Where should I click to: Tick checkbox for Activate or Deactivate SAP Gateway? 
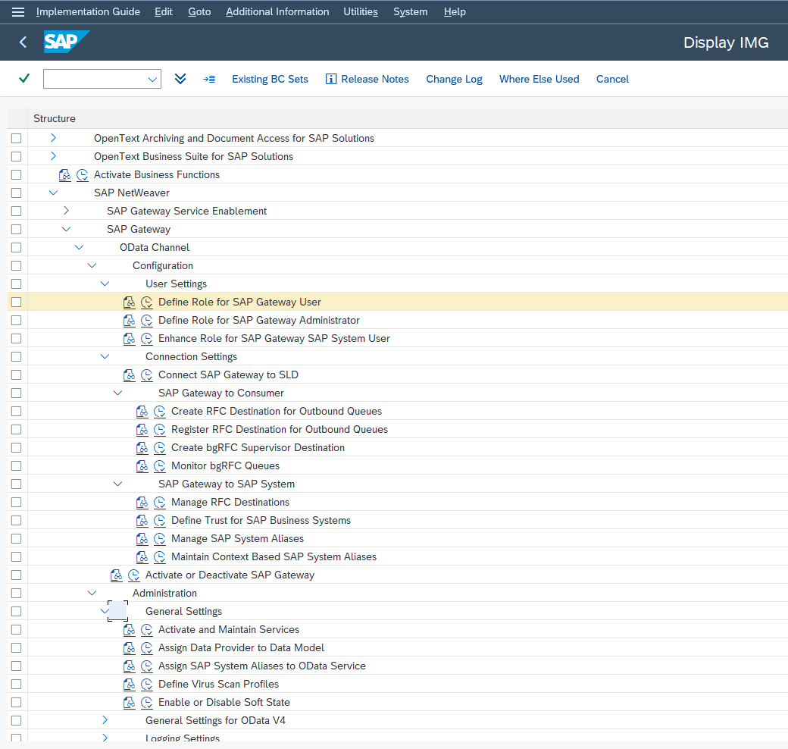tap(16, 575)
